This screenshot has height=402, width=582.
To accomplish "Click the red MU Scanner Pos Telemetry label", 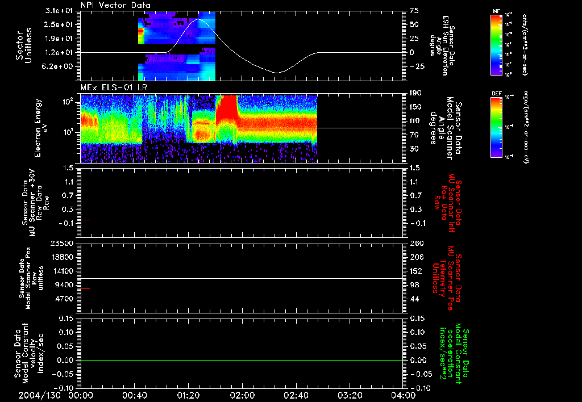I will [x=447, y=278].
